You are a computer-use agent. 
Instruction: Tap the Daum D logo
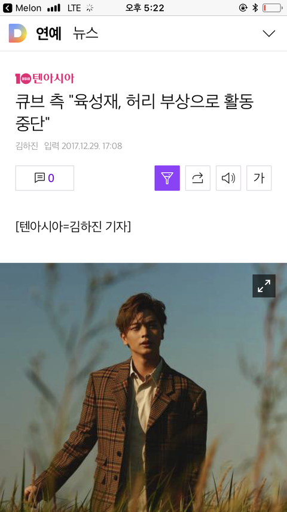17,33
